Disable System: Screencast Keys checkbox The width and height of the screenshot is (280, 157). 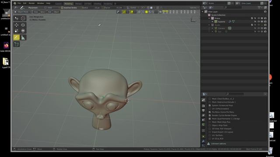tap(210, 106)
